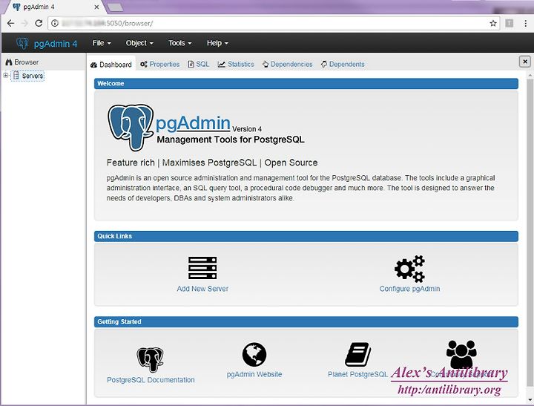This screenshot has width=534, height=406.
Task: Click the Browser panel binoculars icon
Action: [x=8, y=62]
